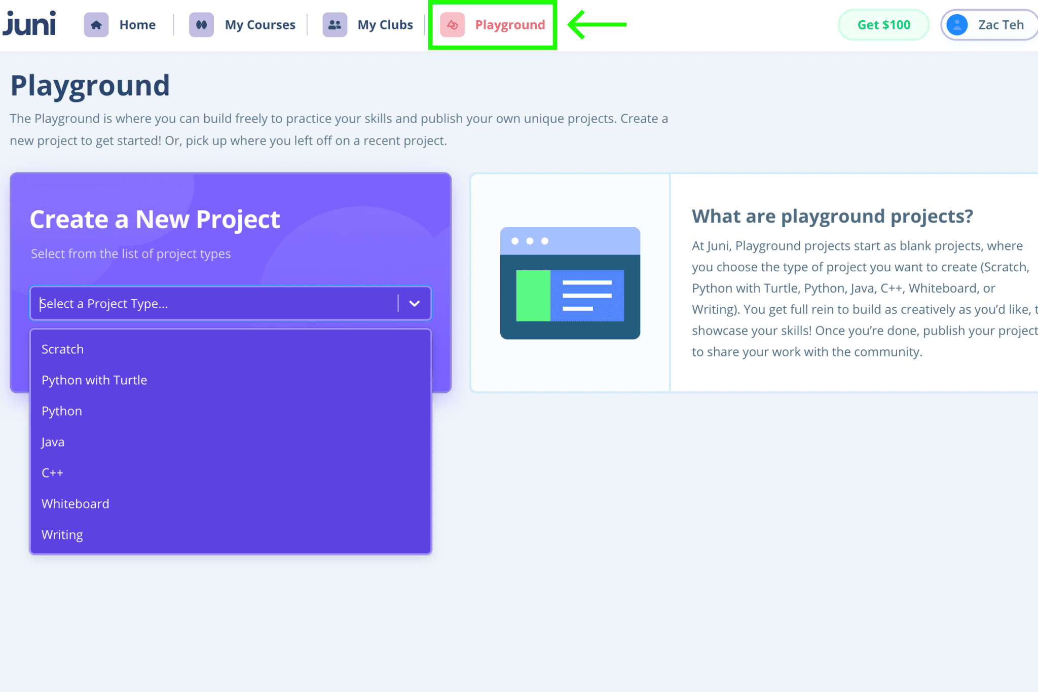Pick 'Java' from the dropdown list
1038x692 pixels.
click(x=52, y=442)
